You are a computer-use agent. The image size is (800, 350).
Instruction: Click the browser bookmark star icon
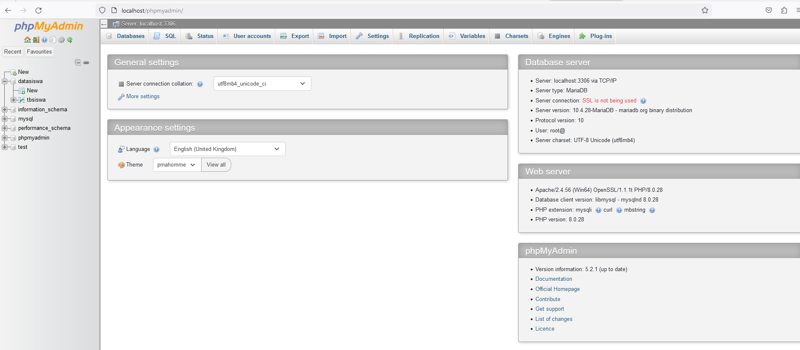705,10
